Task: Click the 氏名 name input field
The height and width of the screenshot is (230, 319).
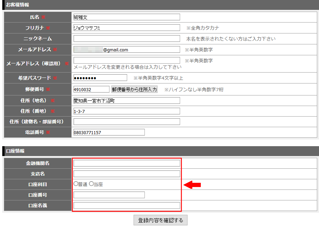Action: pyautogui.click(x=127, y=17)
